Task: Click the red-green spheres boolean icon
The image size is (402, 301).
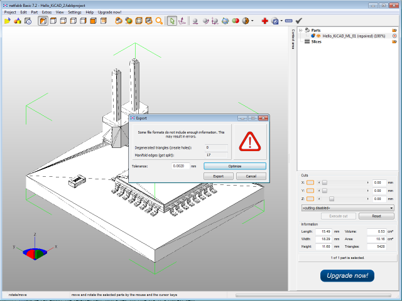Action: (236, 21)
